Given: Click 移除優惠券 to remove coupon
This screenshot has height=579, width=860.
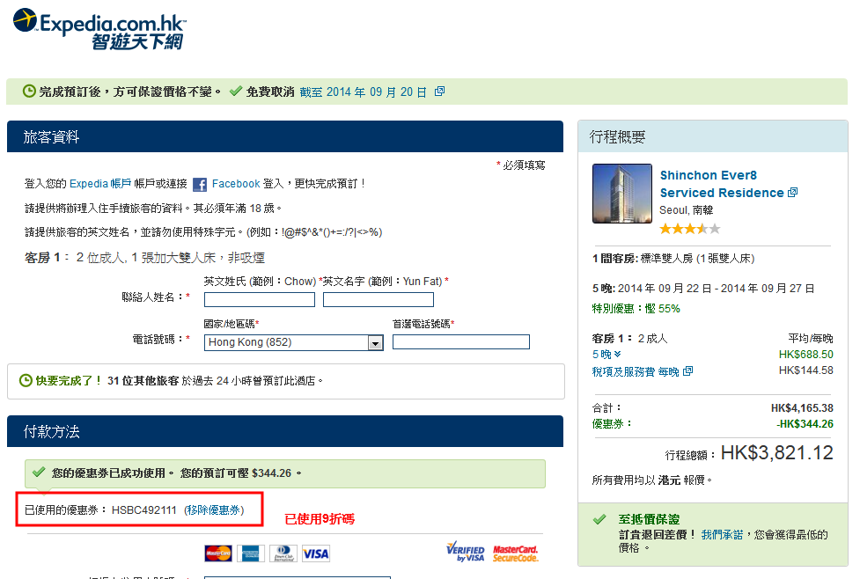Looking at the screenshot, I should pos(214,510).
